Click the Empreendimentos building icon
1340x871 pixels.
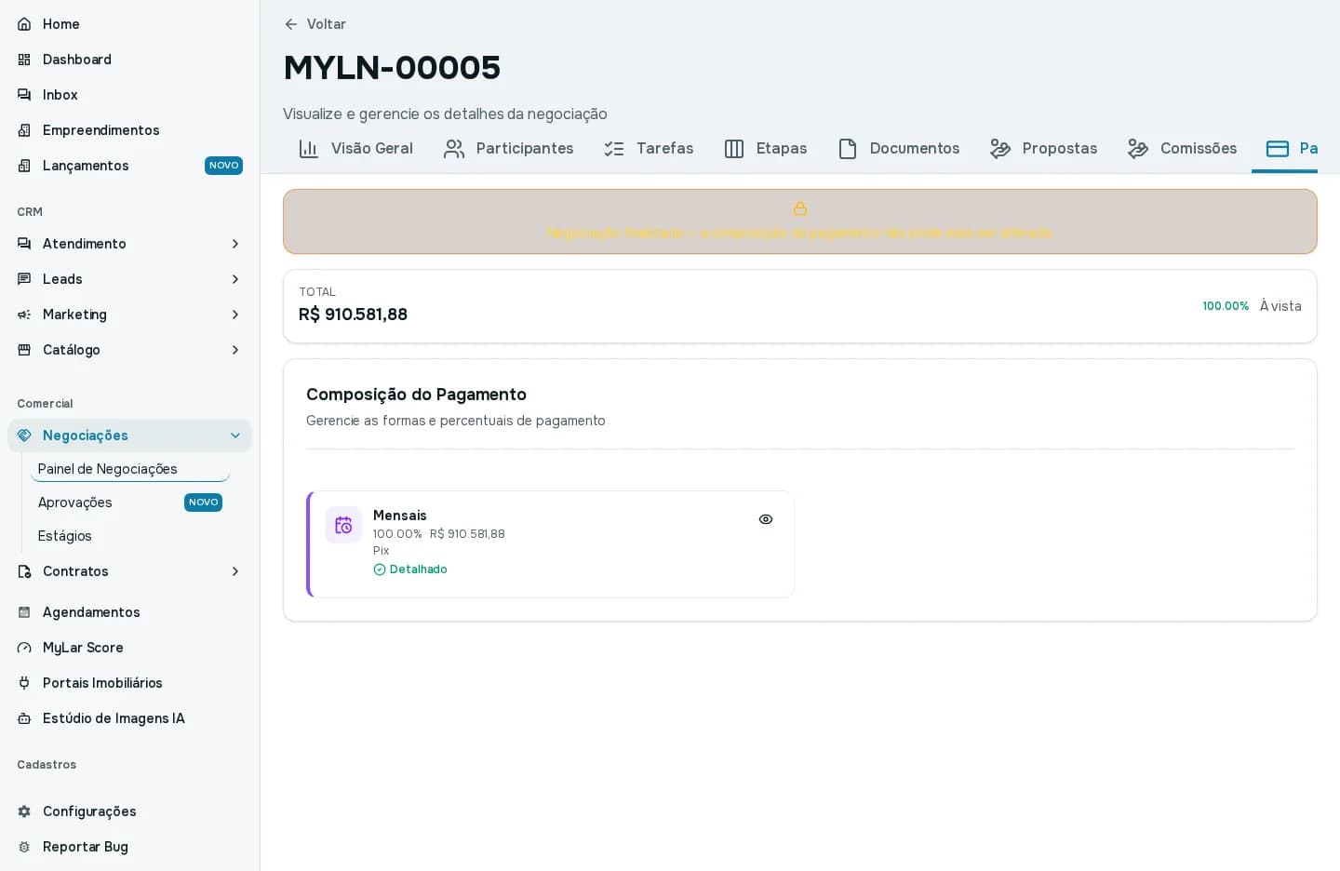click(x=24, y=130)
